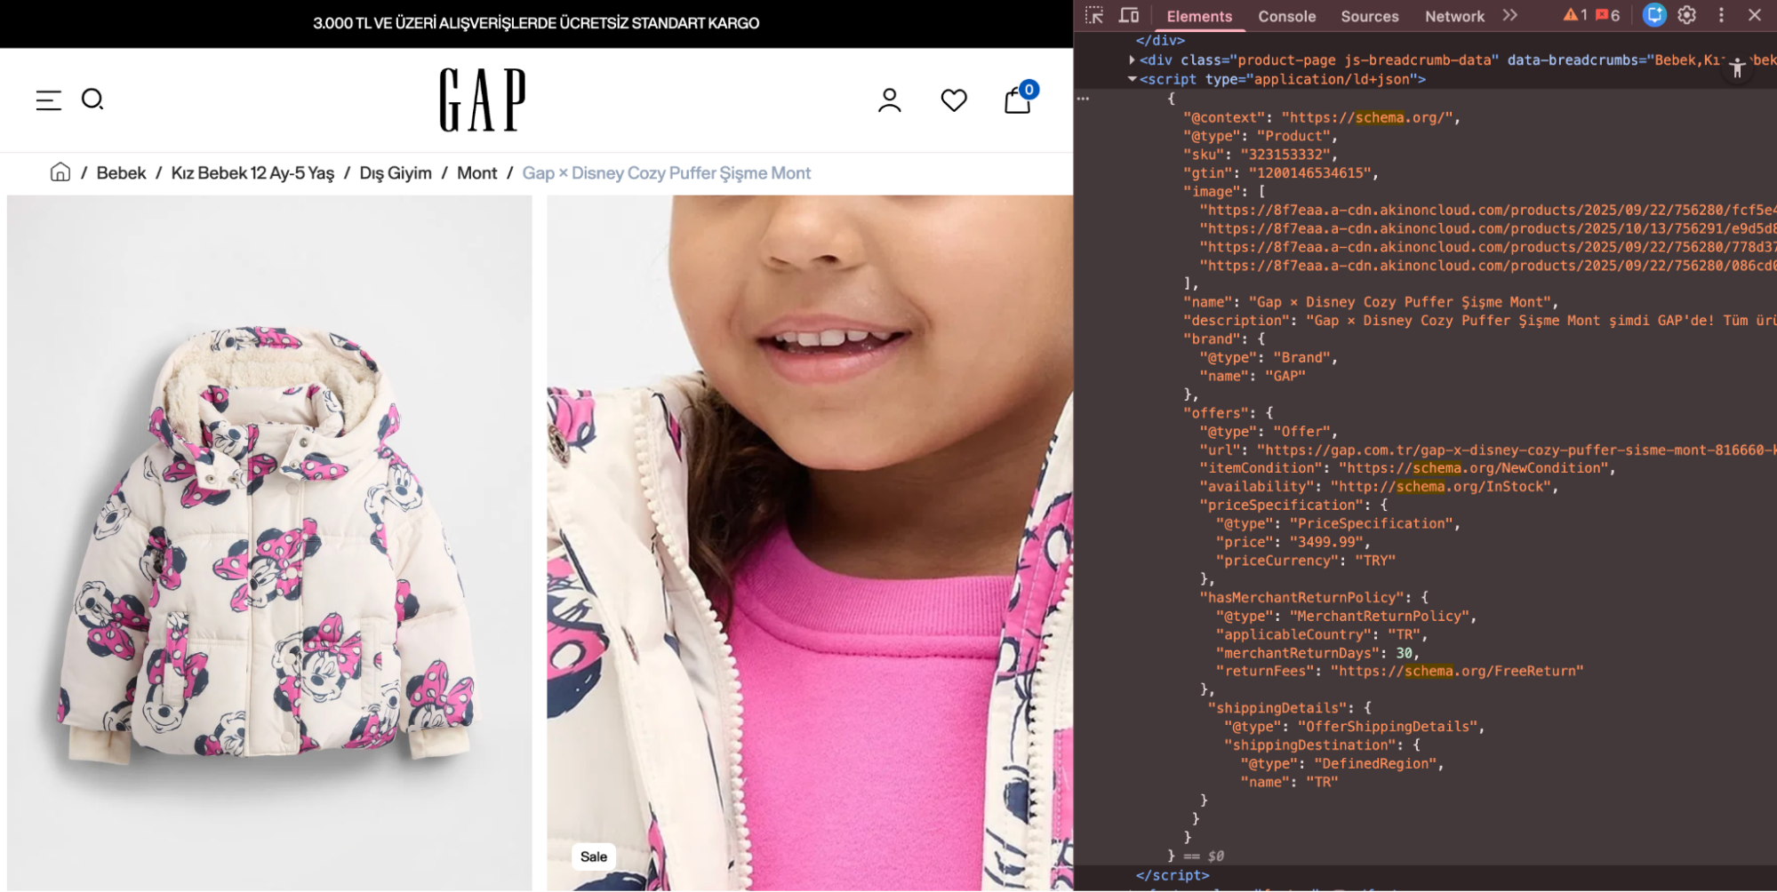The height and width of the screenshot is (892, 1777).
Task: Select the "gtin": "1200146534615" line
Action: point(1280,173)
